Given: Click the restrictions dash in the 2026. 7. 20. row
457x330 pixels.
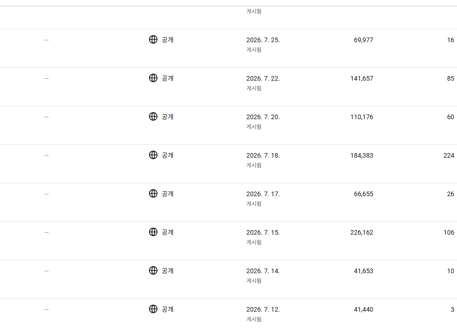Looking at the screenshot, I should coord(46,117).
